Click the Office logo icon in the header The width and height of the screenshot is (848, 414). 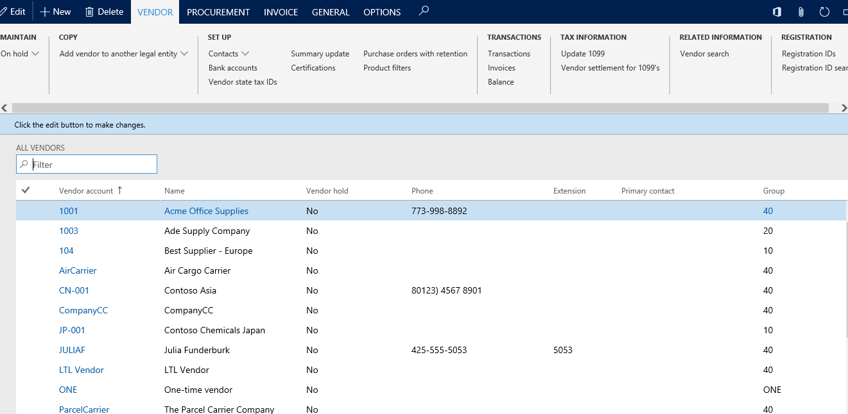(777, 12)
